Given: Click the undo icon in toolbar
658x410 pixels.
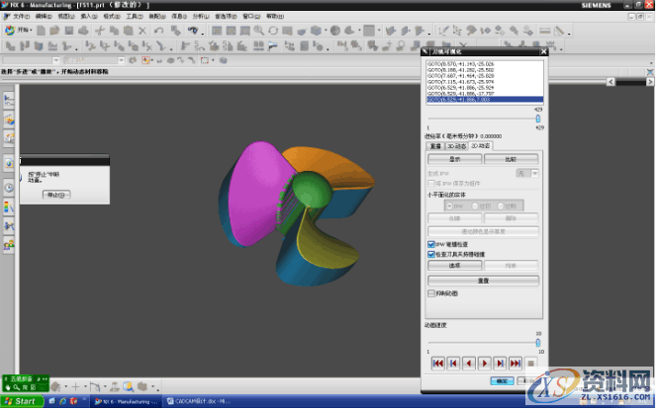Looking at the screenshot, I should pyautogui.click(x=161, y=31).
